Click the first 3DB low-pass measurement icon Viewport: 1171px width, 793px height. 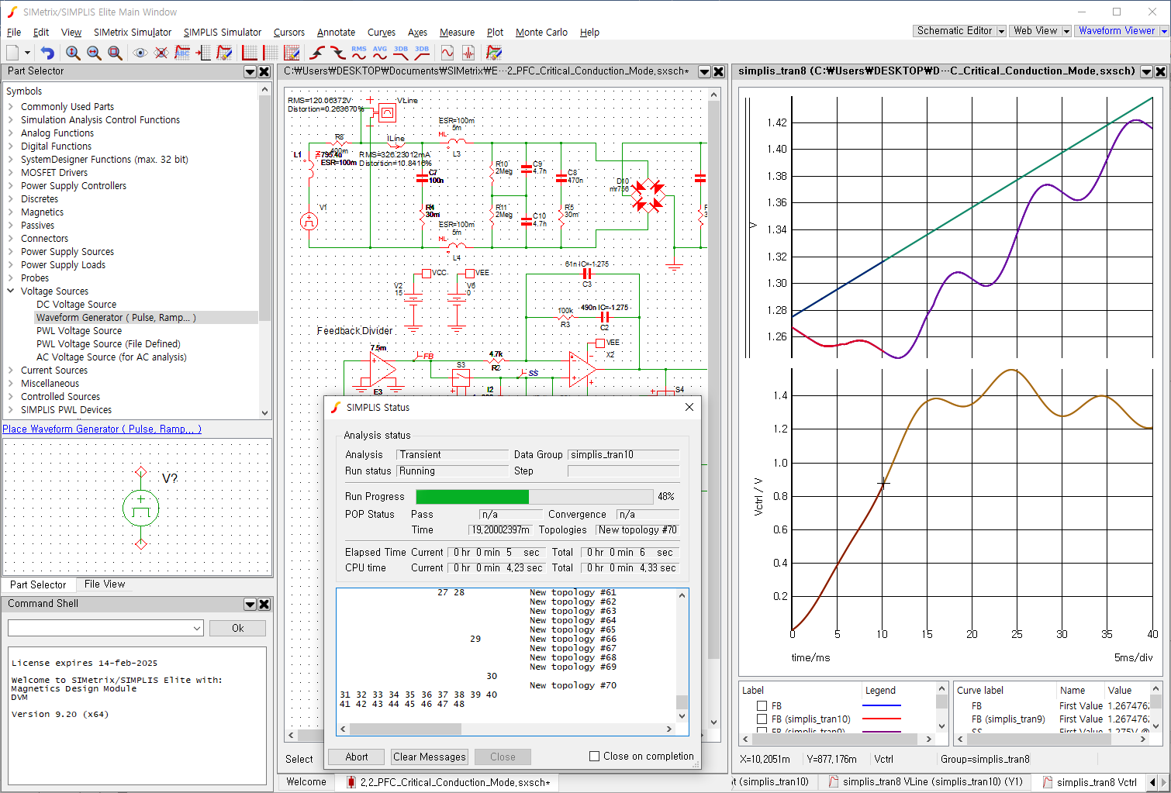pos(401,53)
